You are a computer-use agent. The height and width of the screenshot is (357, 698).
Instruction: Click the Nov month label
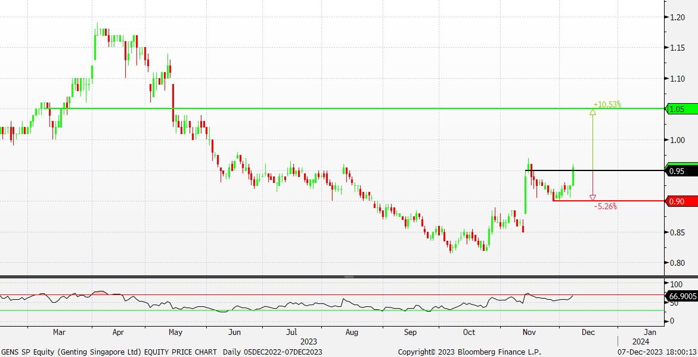(x=528, y=332)
